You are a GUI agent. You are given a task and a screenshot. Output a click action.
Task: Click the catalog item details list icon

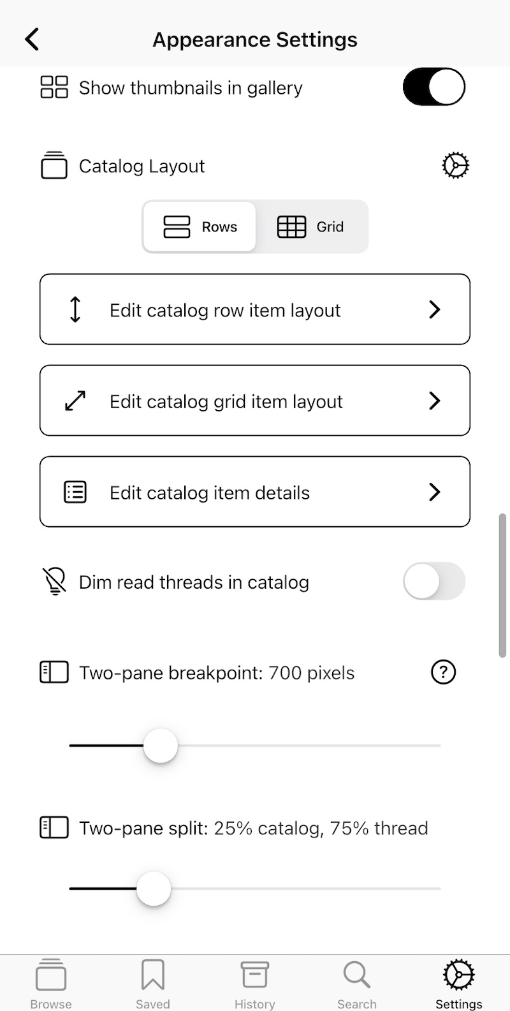(x=75, y=492)
